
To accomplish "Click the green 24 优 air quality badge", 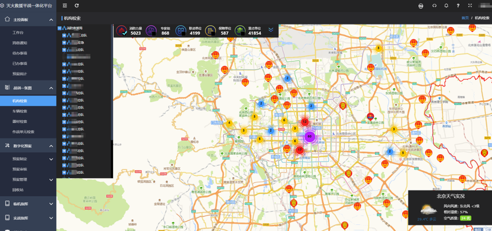I will 466,218.
